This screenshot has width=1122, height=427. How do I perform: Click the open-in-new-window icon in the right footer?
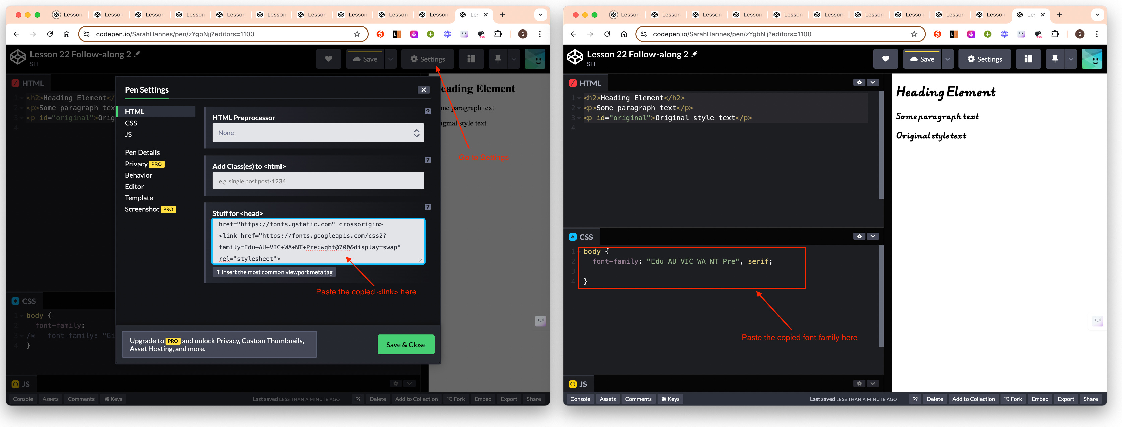point(915,399)
